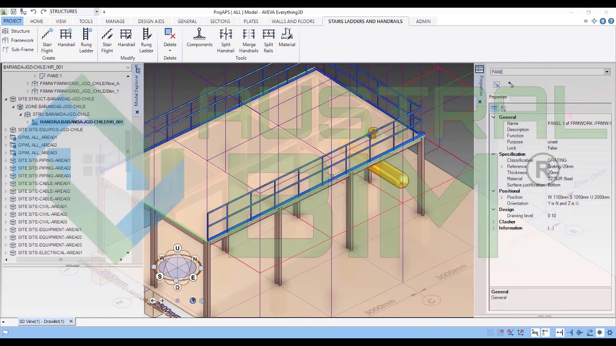Screen dimensions: 616x346
Task: Select the Split Rails tool
Action: [269, 40]
